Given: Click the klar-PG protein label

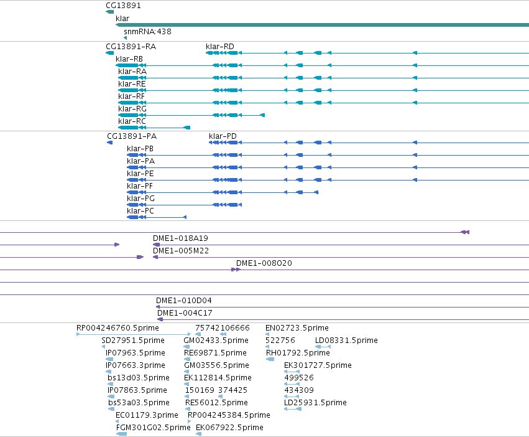Looking at the screenshot, I should [x=140, y=199].
